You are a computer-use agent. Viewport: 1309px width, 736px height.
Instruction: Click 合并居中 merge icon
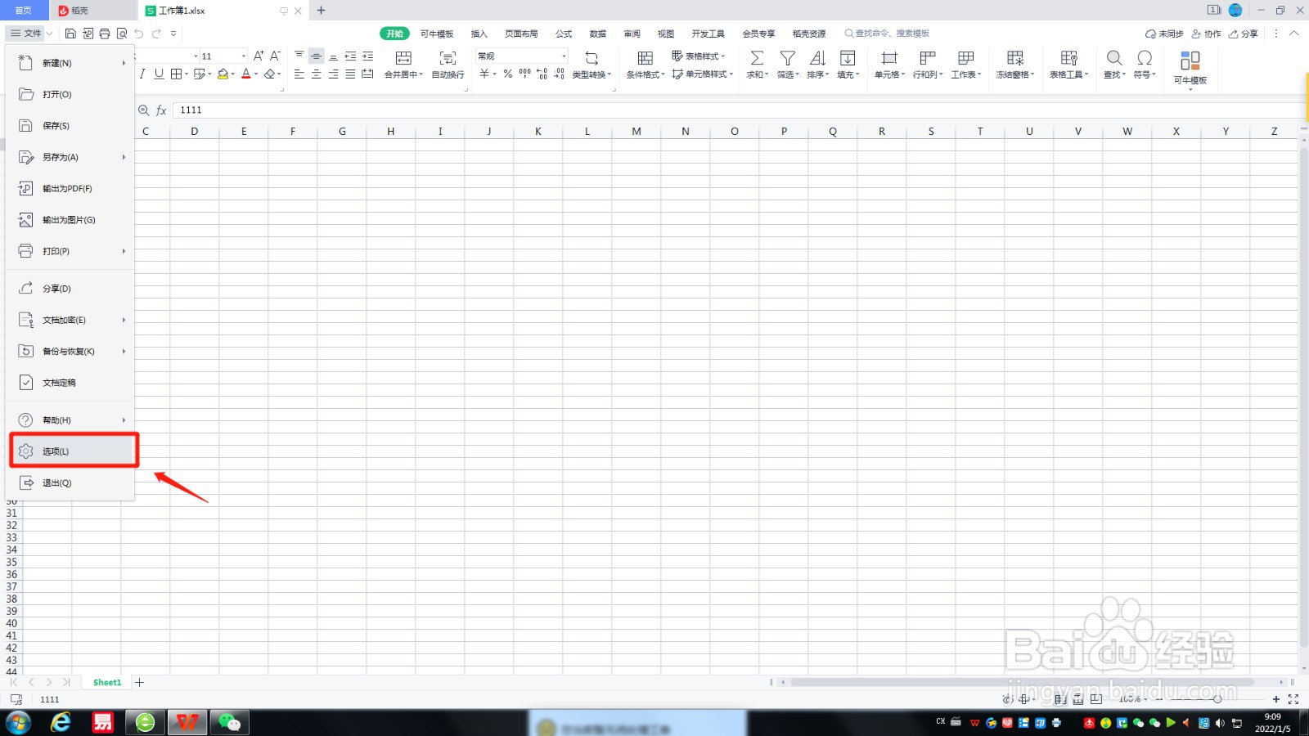click(403, 58)
